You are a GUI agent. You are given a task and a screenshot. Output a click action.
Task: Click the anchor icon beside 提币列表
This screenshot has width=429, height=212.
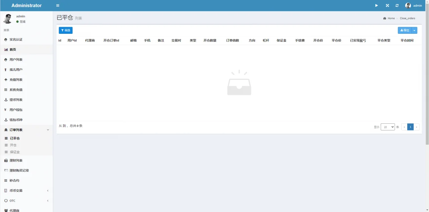point(6,100)
